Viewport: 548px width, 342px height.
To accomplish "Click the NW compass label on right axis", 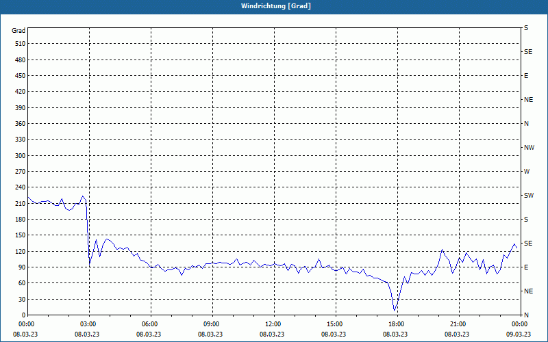I will point(529,148).
